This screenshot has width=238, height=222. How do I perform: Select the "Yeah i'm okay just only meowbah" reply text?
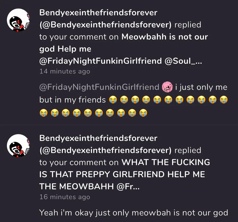pos(134,212)
